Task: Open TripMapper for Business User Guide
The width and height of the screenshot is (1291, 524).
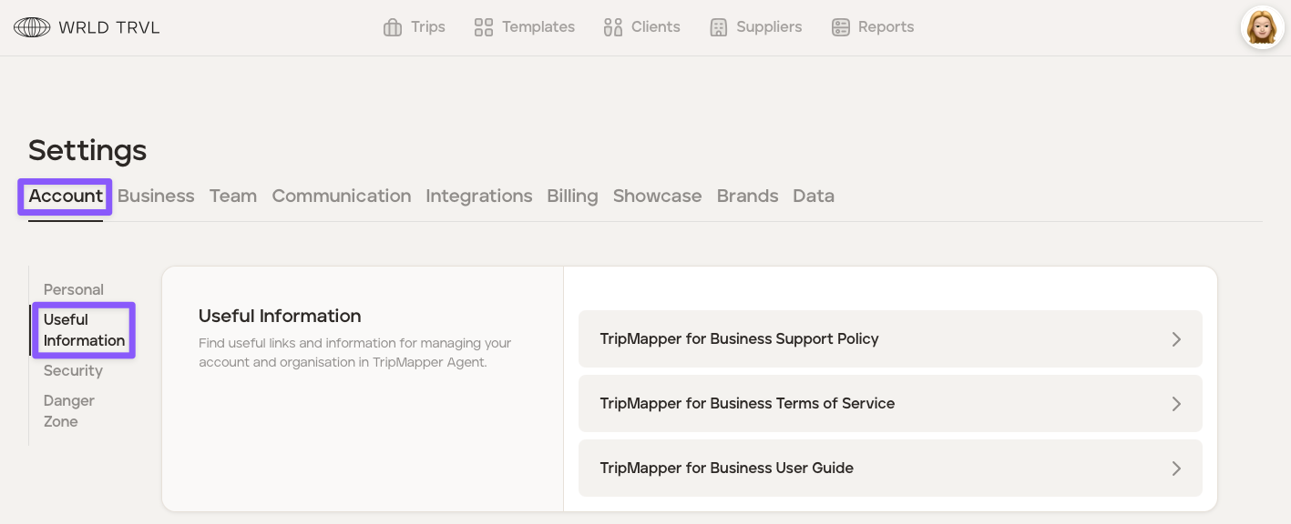Action: coord(726,468)
